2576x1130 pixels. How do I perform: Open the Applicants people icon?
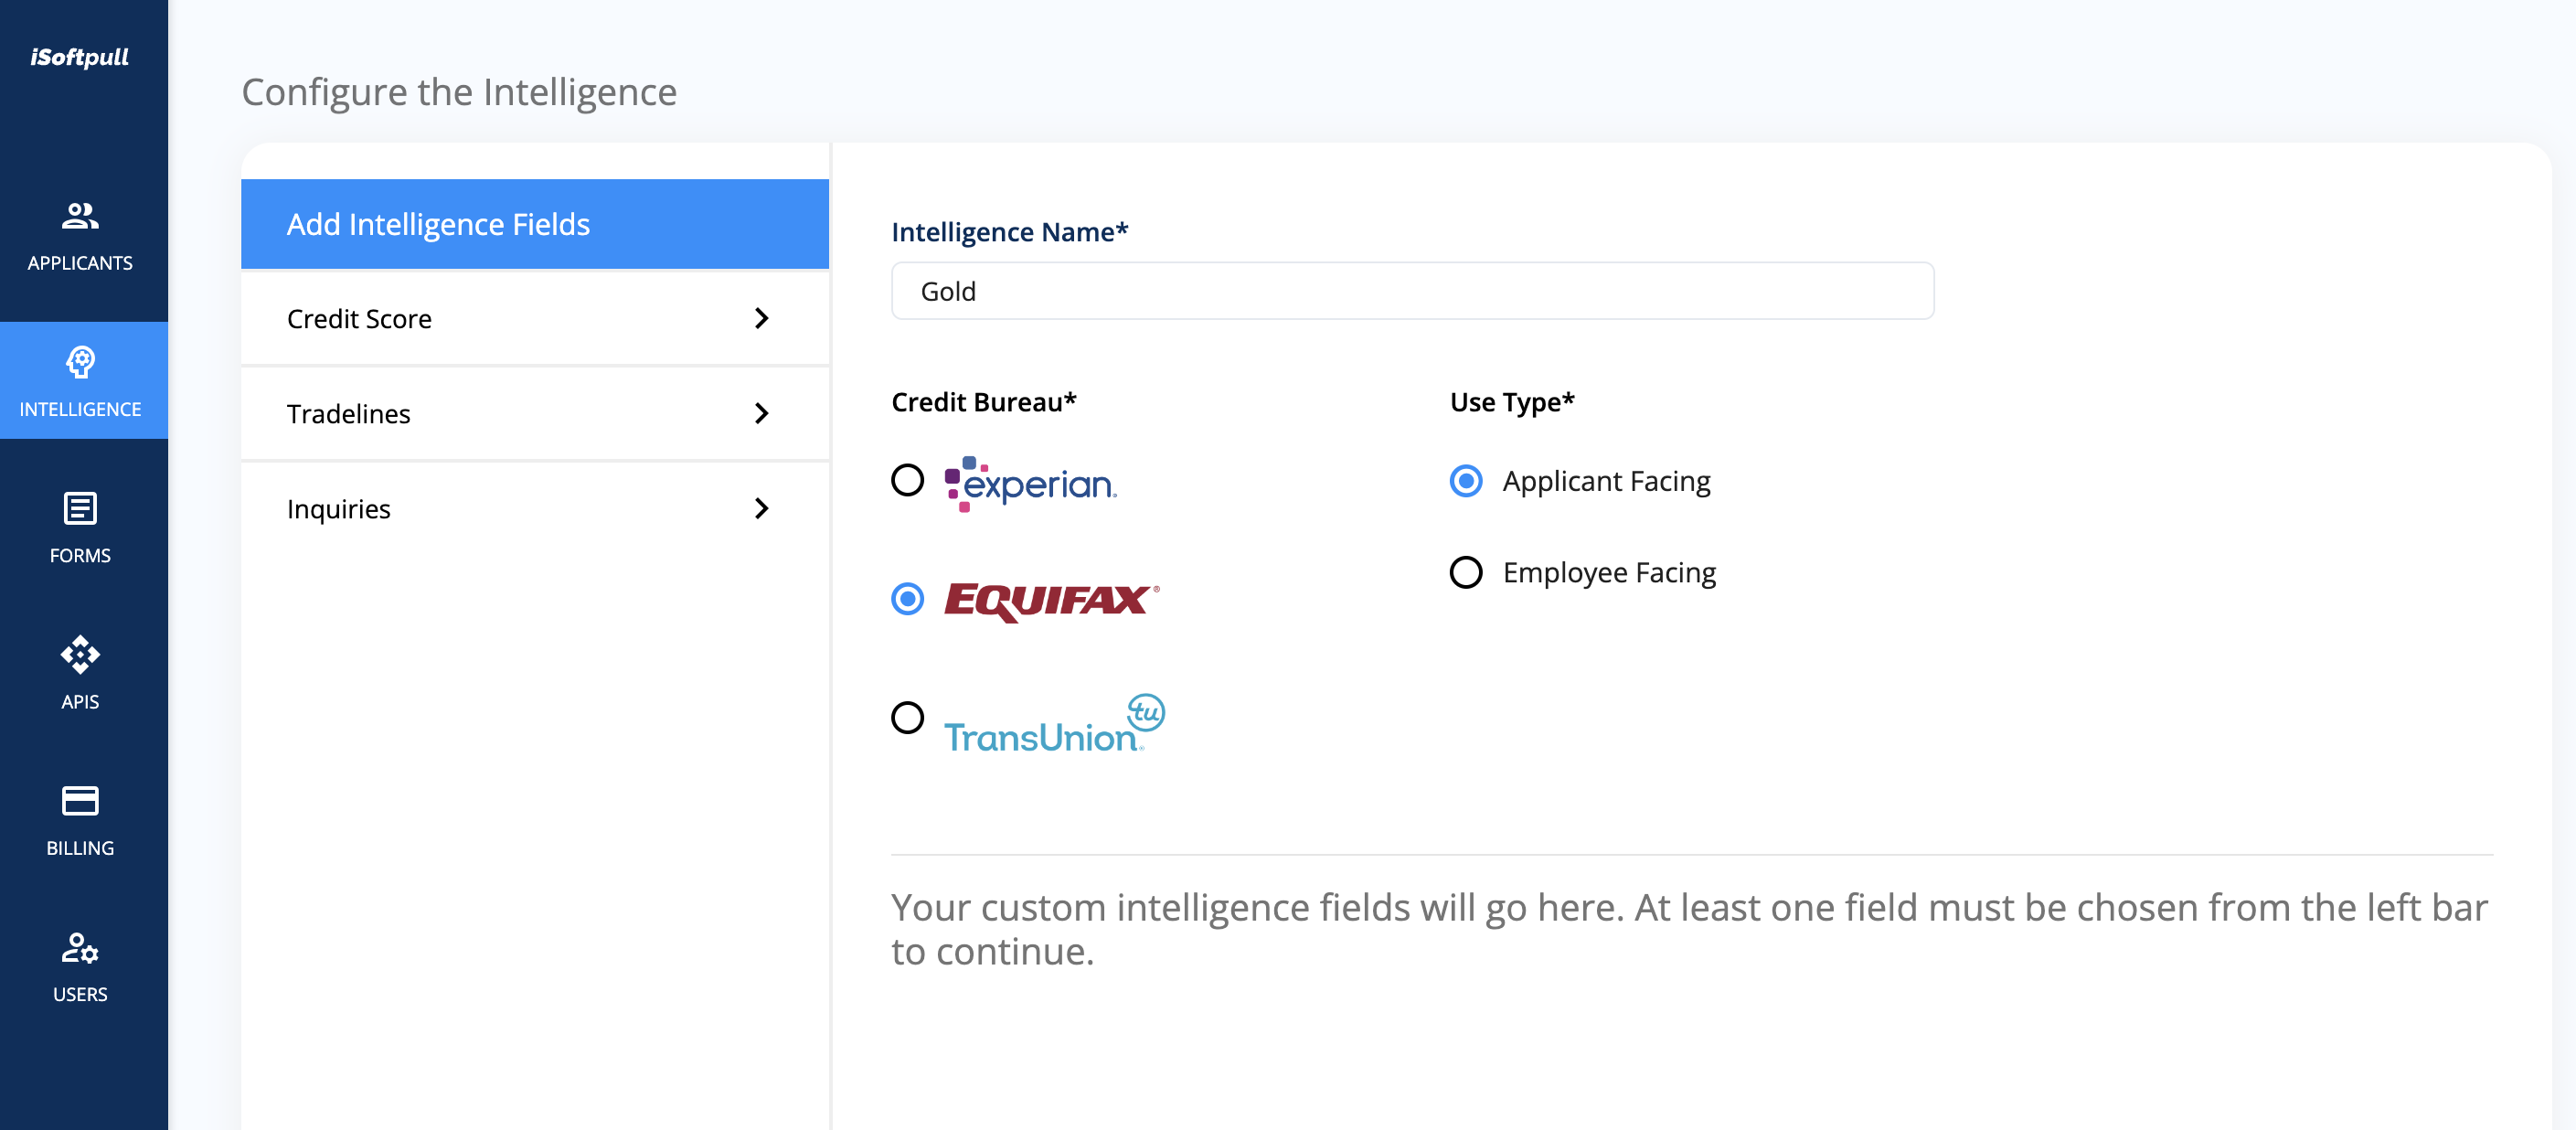click(x=80, y=215)
